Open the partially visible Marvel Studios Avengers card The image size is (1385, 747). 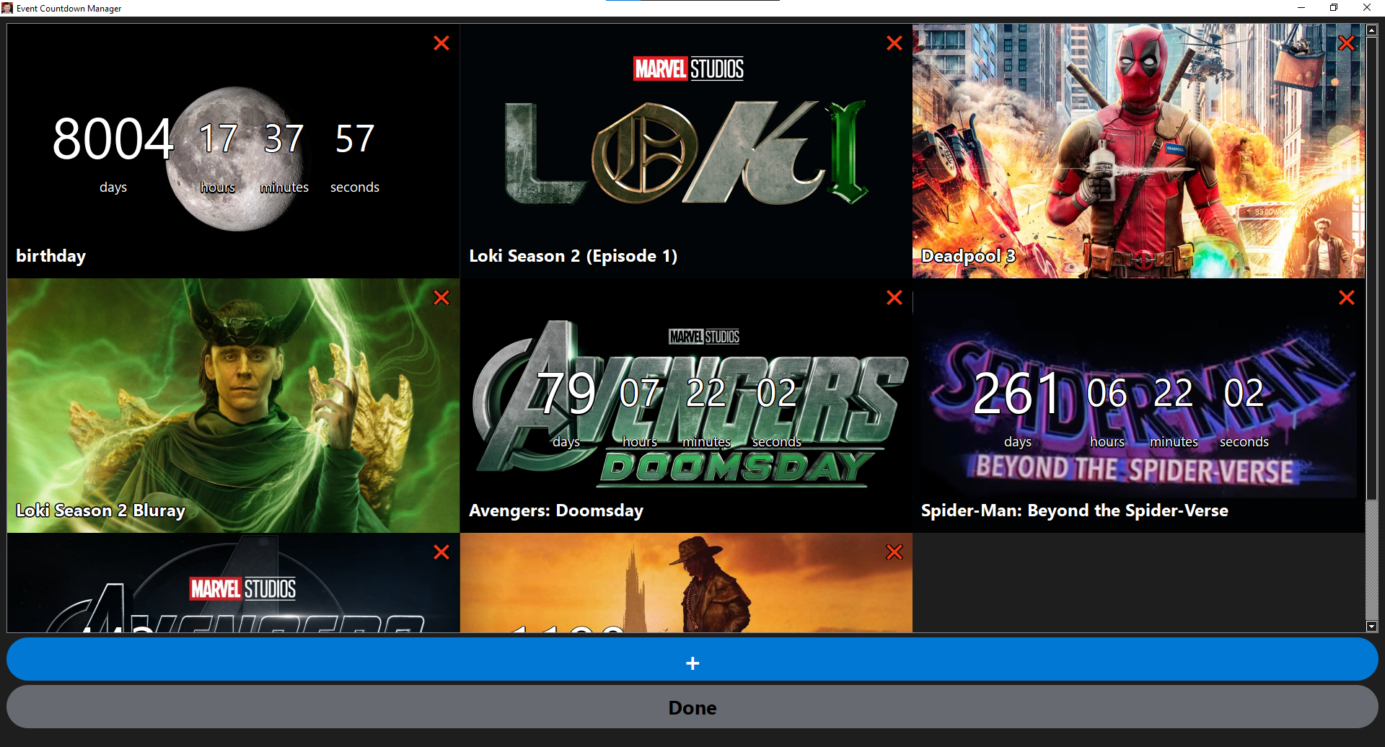[233, 583]
